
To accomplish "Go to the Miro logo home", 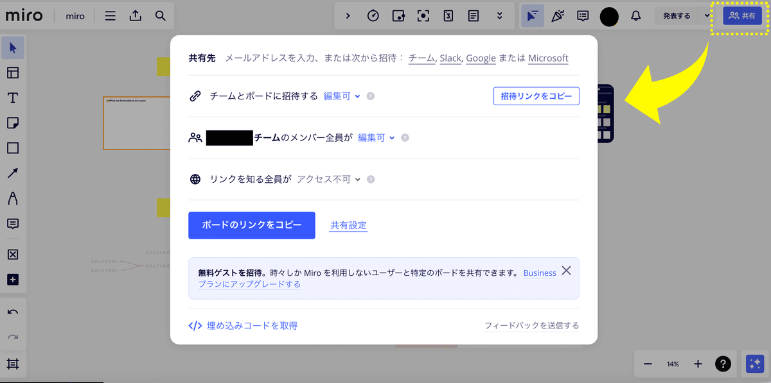I will point(24,15).
